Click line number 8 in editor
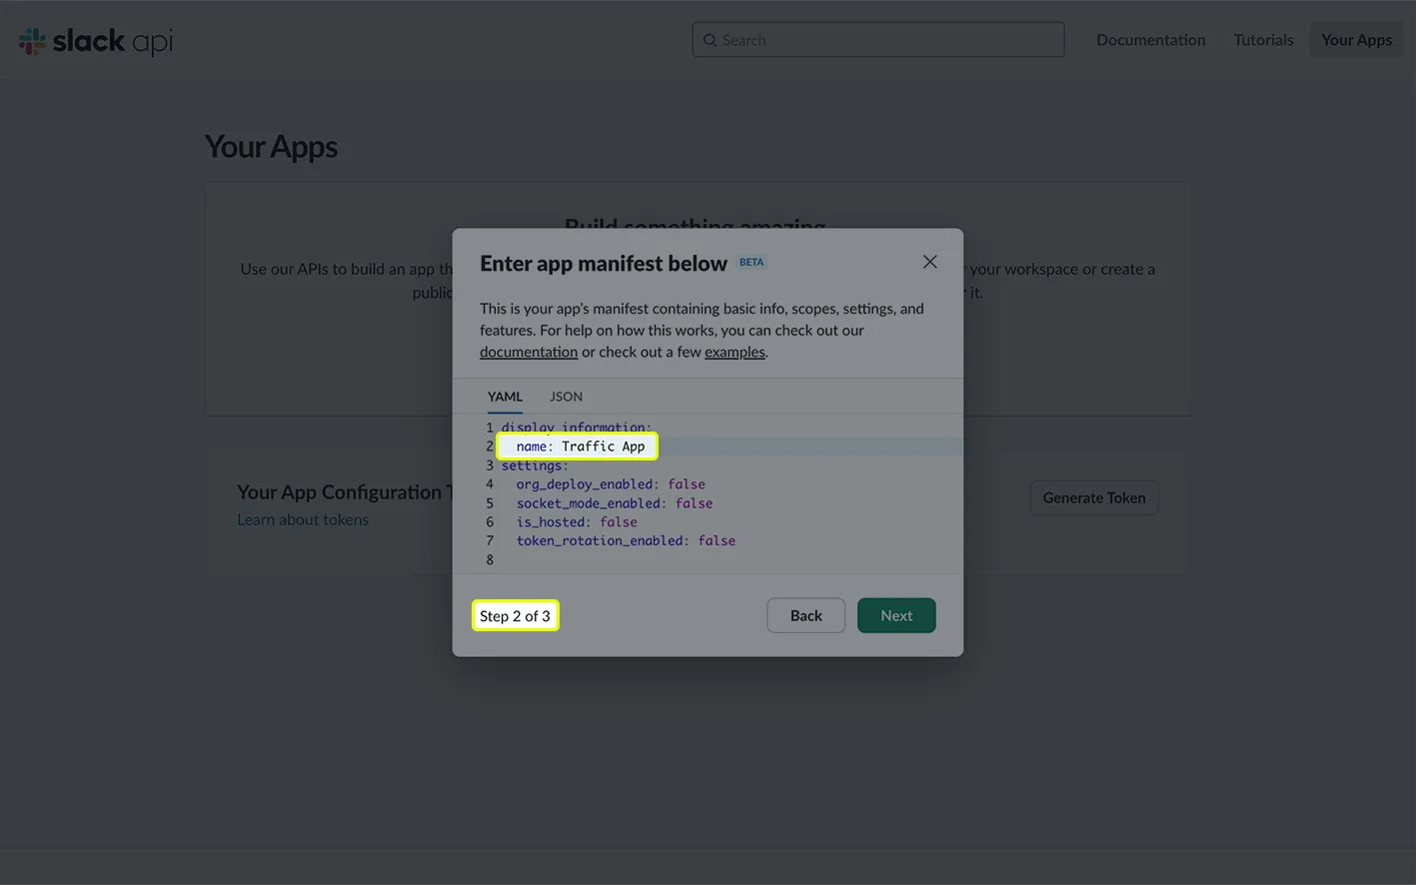The image size is (1416, 885). coord(490,560)
